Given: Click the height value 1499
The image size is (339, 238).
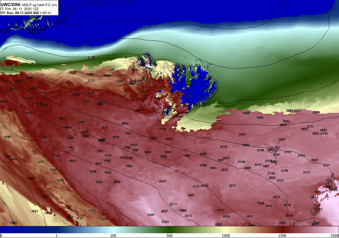Looking at the screenshot, I should [31, 179].
